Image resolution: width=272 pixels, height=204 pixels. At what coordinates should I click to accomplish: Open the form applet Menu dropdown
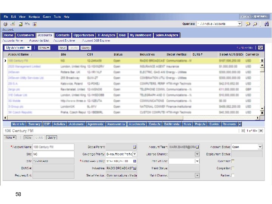coord(10,138)
